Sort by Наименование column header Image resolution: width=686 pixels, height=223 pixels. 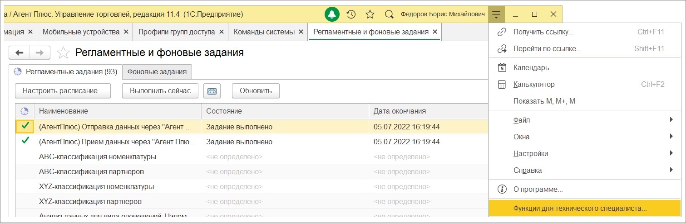(118, 111)
